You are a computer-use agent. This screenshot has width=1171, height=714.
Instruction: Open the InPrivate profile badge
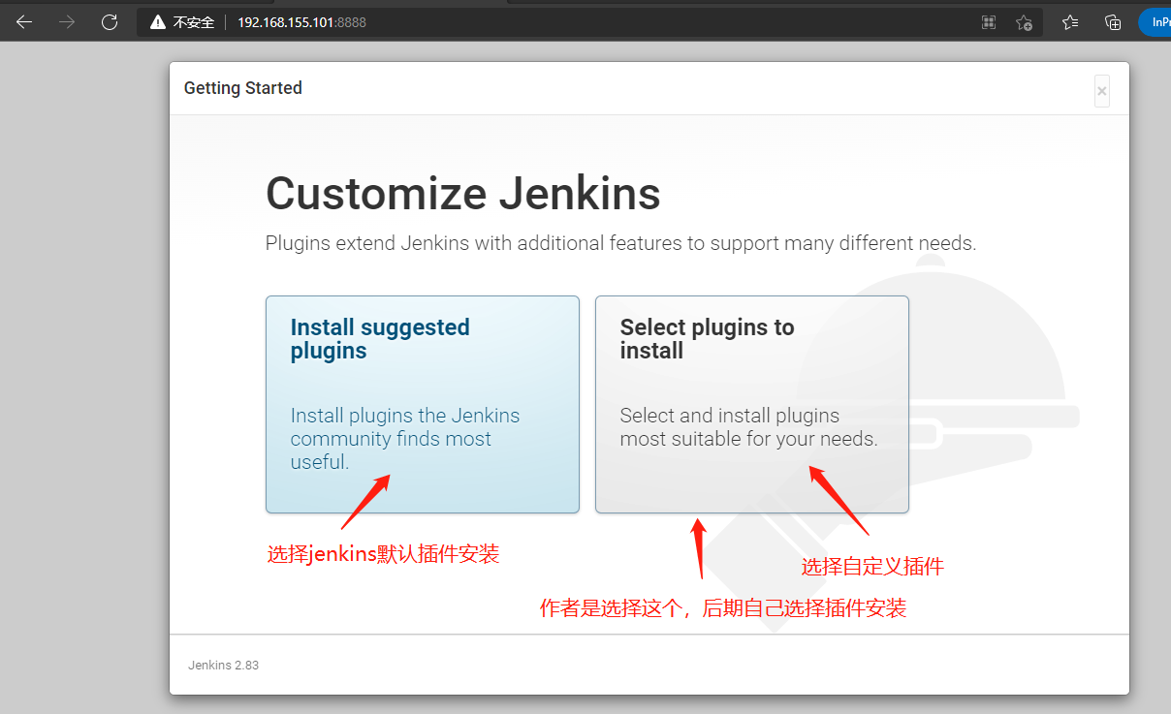[x=1155, y=22]
